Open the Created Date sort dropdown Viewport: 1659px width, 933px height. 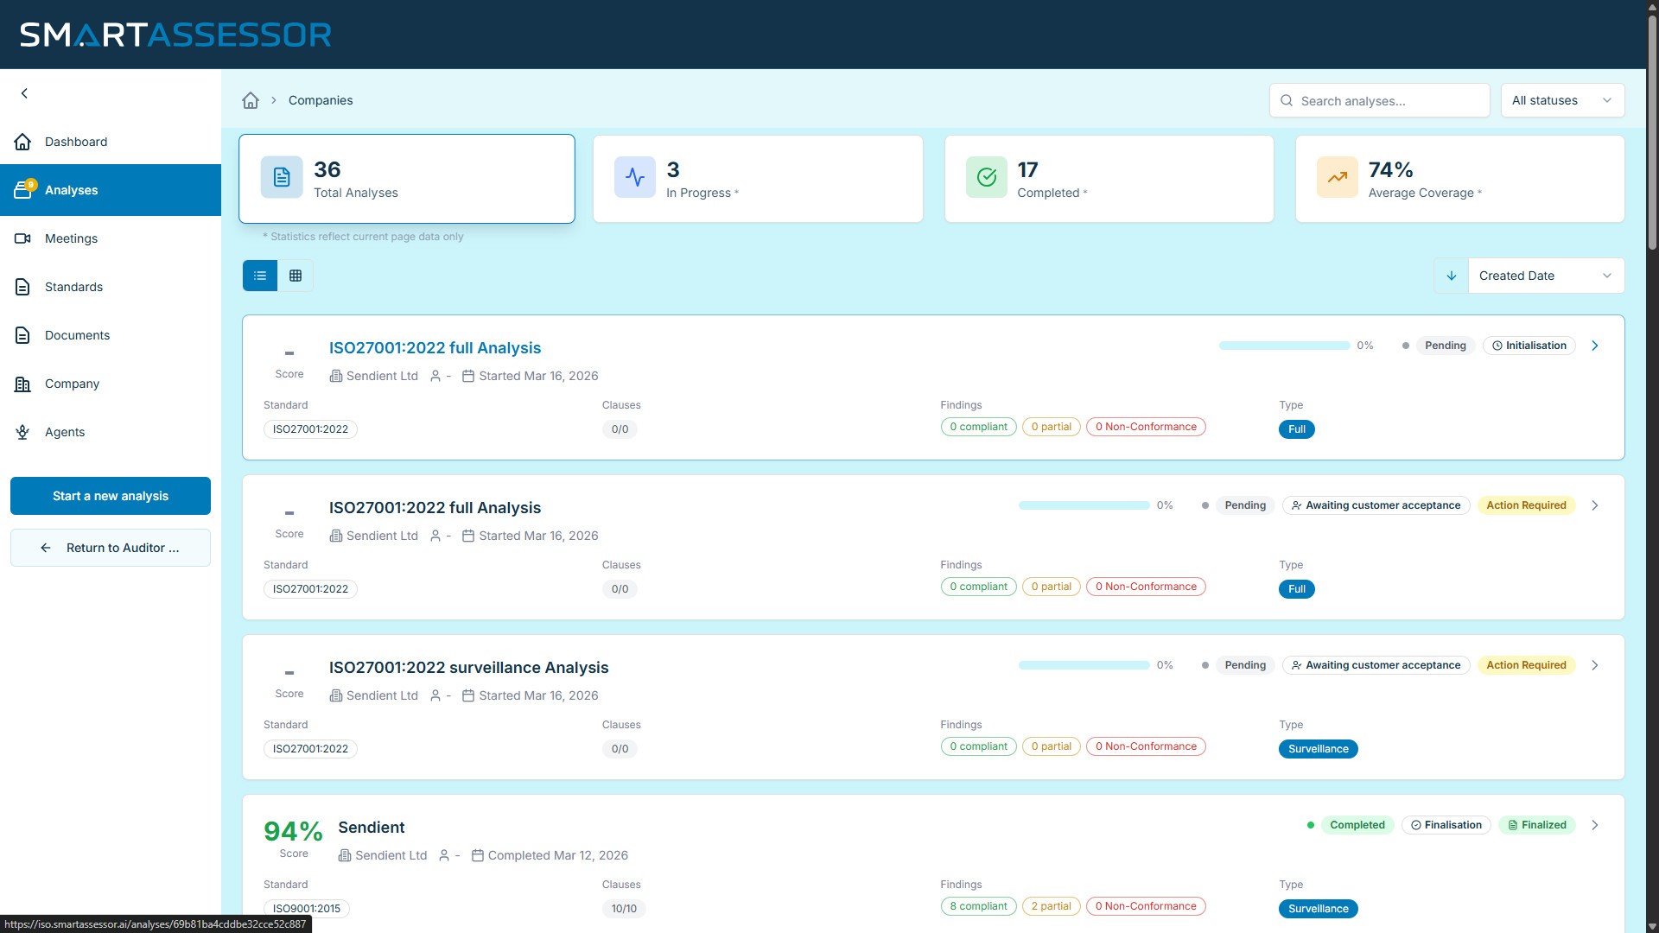[x=1545, y=276]
